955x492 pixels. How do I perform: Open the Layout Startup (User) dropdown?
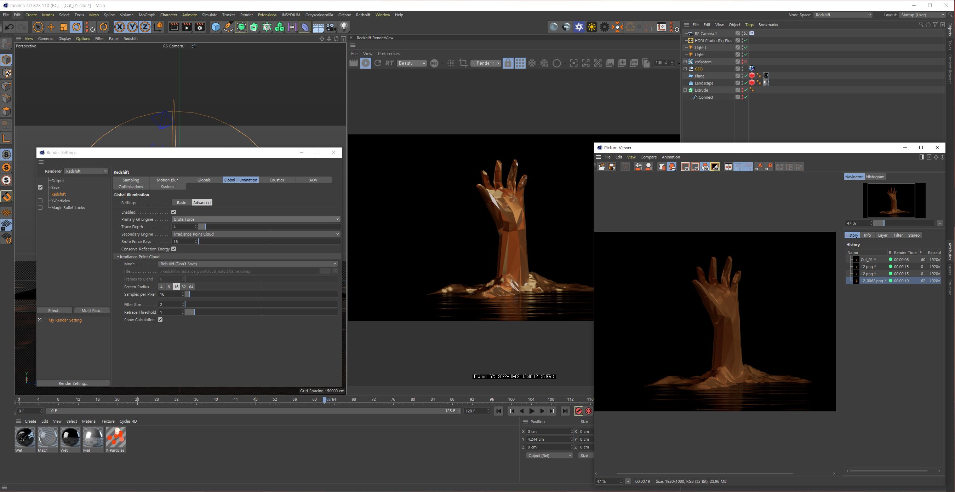click(x=922, y=15)
